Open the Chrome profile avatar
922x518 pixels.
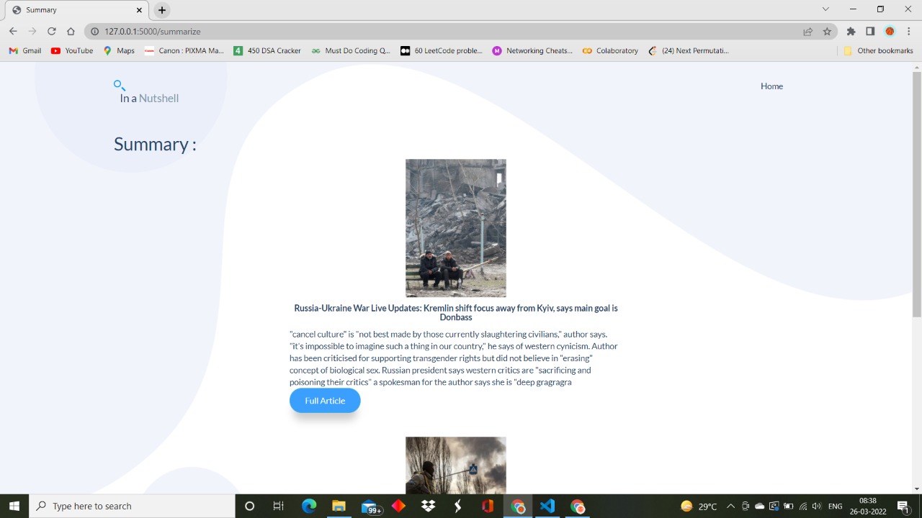coord(890,31)
